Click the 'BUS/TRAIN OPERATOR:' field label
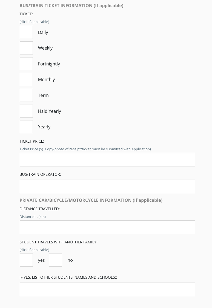The width and height of the screenshot is (212, 308). (40, 174)
